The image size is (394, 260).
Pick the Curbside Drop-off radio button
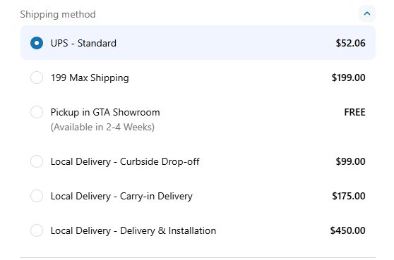[37, 161]
